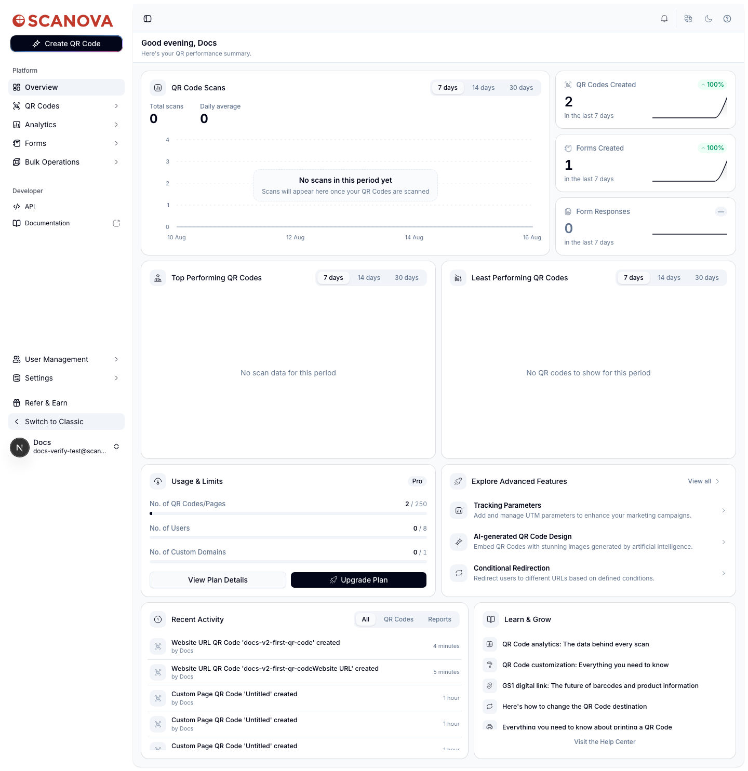The width and height of the screenshot is (748, 771).
Task: Open the Docs account switcher arrows
Action: [116, 447]
